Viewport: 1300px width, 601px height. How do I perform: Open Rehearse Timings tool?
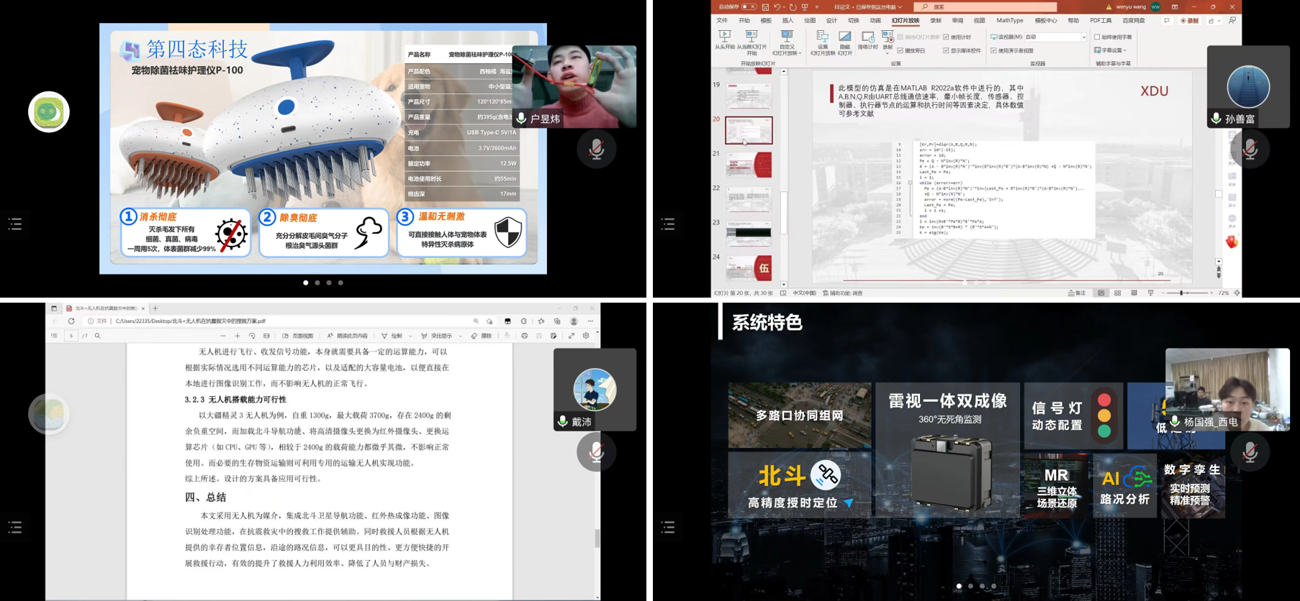pyautogui.click(x=867, y=41)
